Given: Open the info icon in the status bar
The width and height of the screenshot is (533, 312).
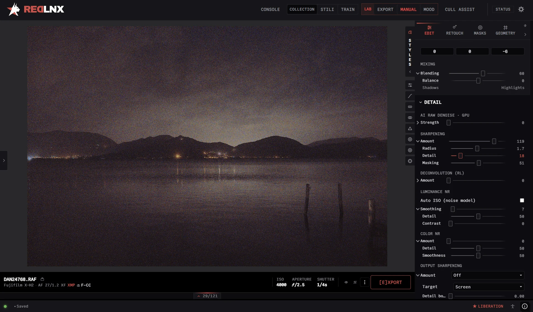Looking at the screenshot, I should pyautogui.click(x=524, y=306).
